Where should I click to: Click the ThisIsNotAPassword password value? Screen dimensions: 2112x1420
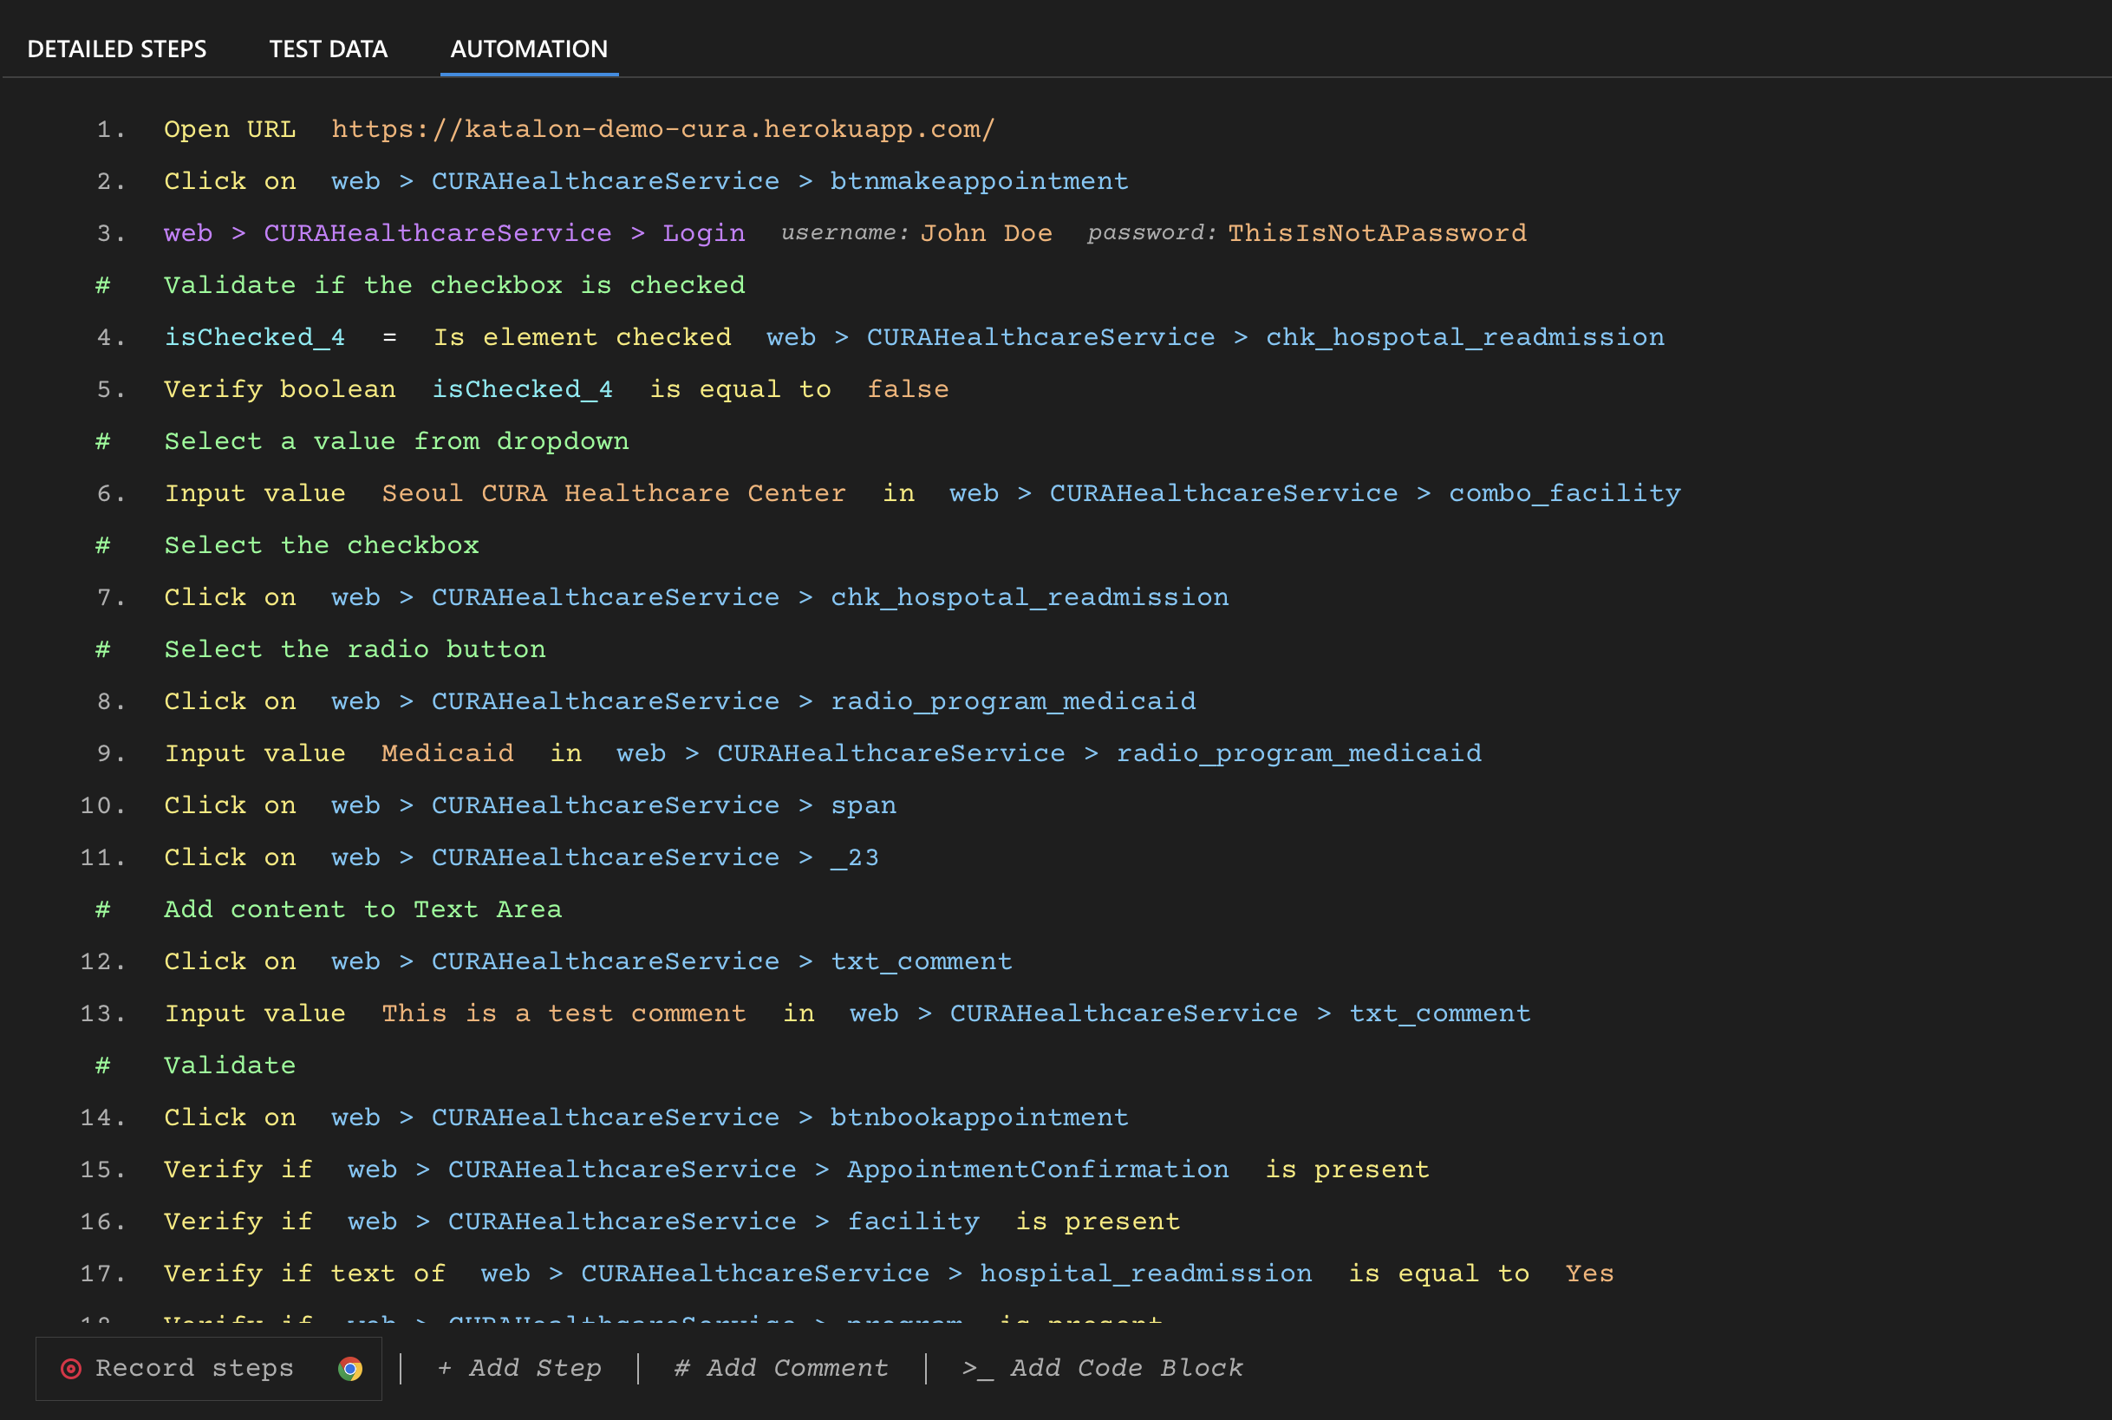1377,234
